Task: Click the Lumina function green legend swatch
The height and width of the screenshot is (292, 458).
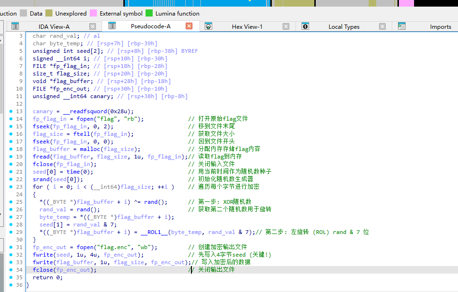Action: (x=149, y=13)
